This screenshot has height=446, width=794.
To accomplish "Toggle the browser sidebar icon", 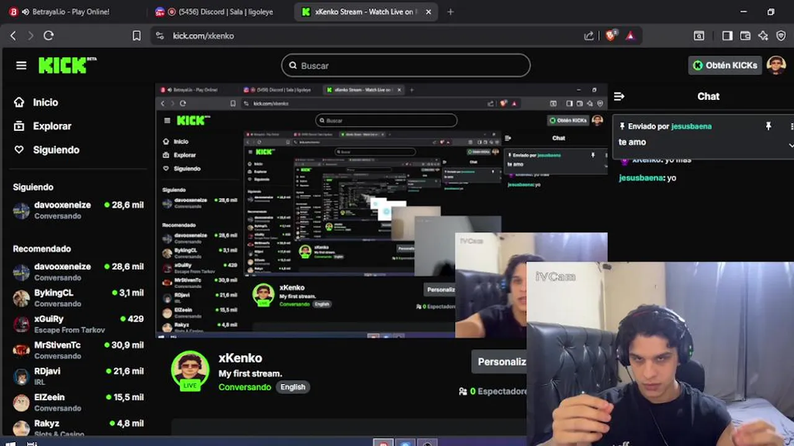I will [727, 36].
